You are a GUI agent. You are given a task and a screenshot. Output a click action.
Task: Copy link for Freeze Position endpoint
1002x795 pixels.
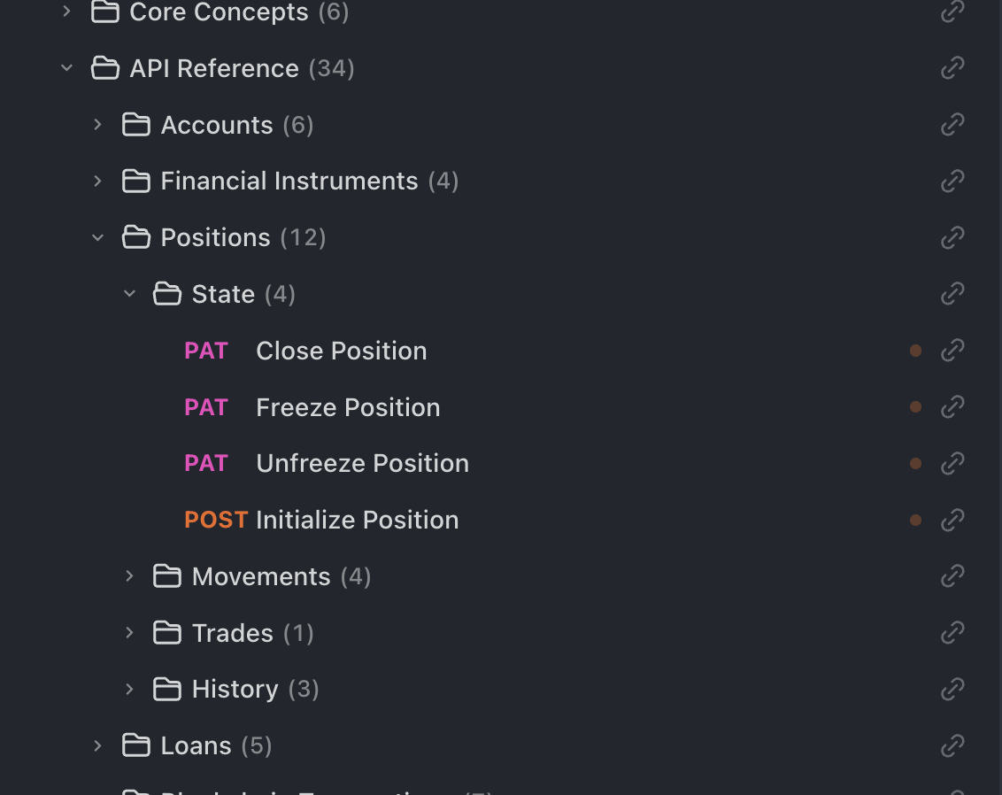(952, 407)
